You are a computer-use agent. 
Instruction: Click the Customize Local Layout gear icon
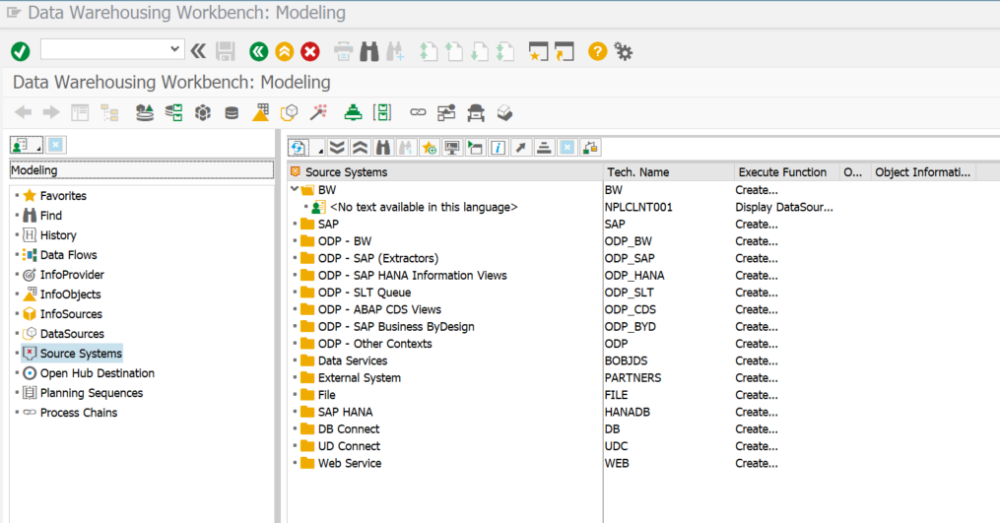click(x=623, y=51)
